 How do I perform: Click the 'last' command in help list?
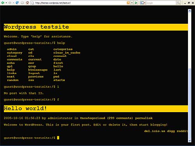point(57,70)
